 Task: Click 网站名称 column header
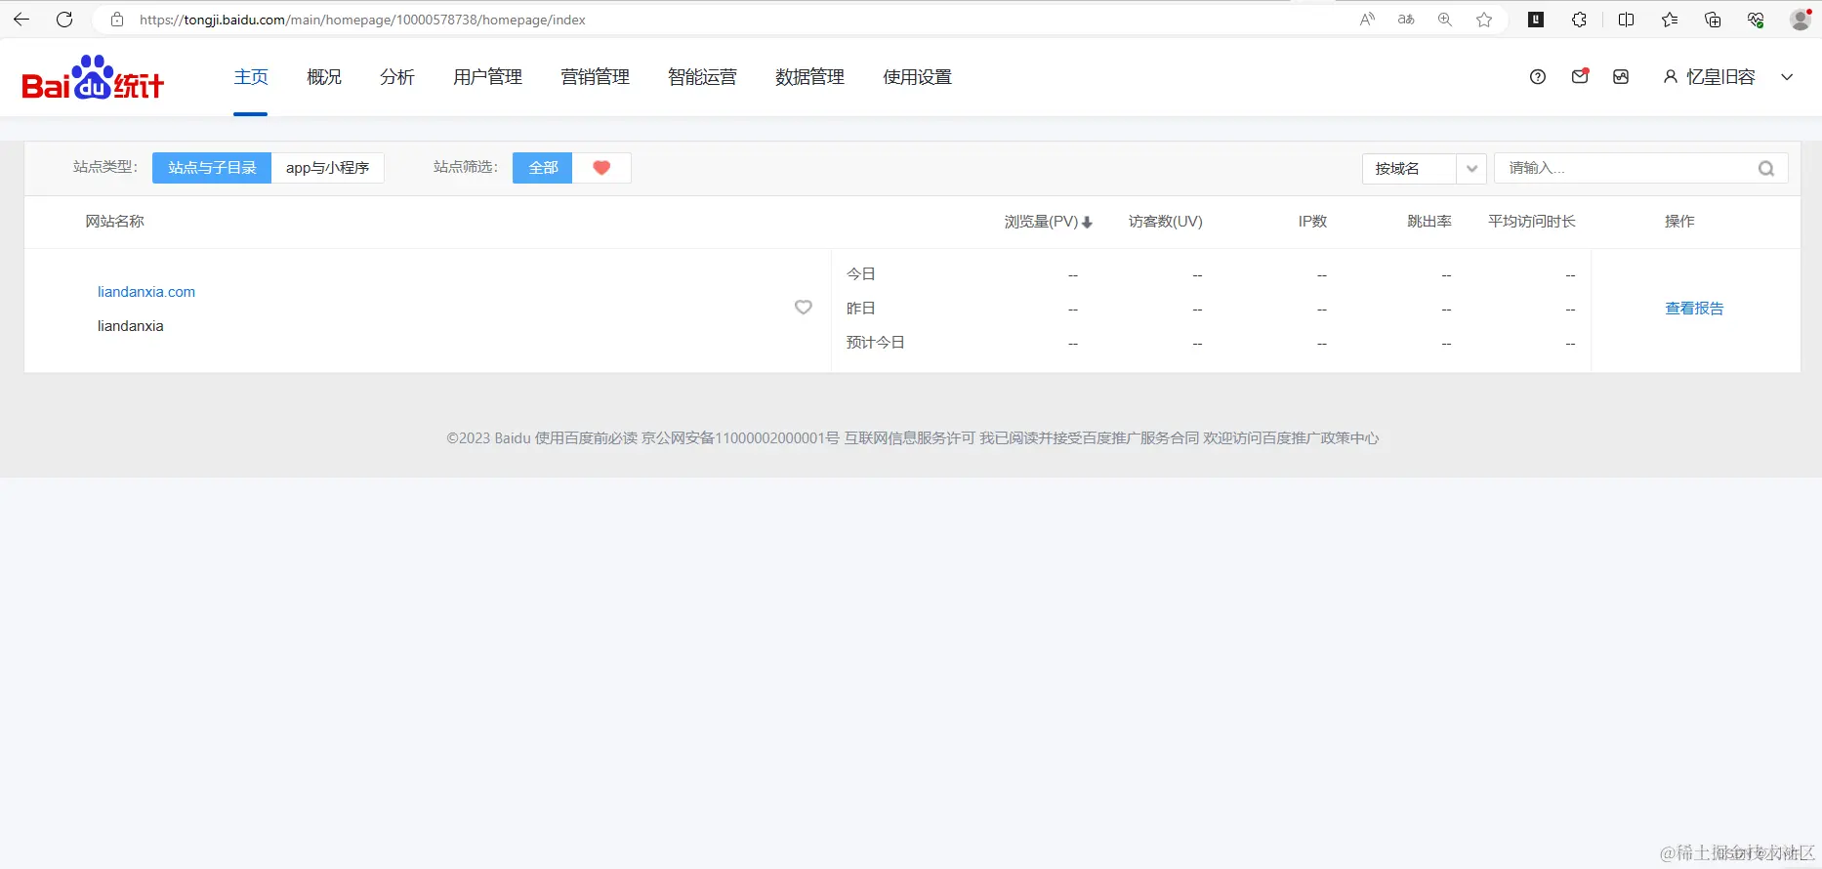click(x=114, y=222)
